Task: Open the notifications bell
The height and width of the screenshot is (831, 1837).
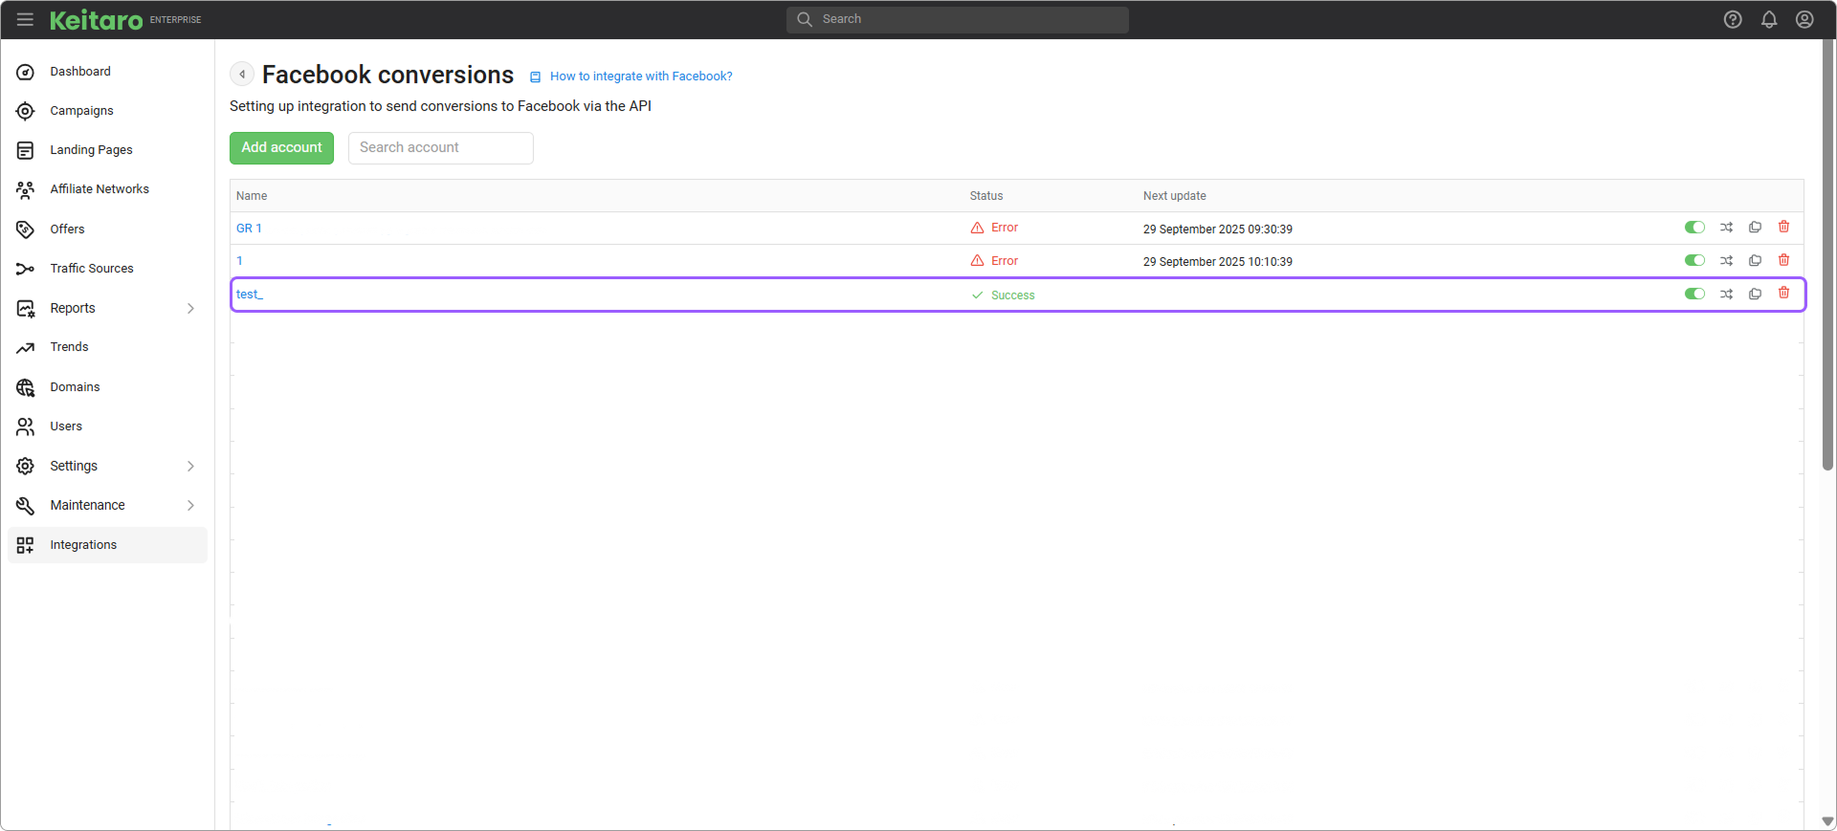Action: tap(1769, 19)
